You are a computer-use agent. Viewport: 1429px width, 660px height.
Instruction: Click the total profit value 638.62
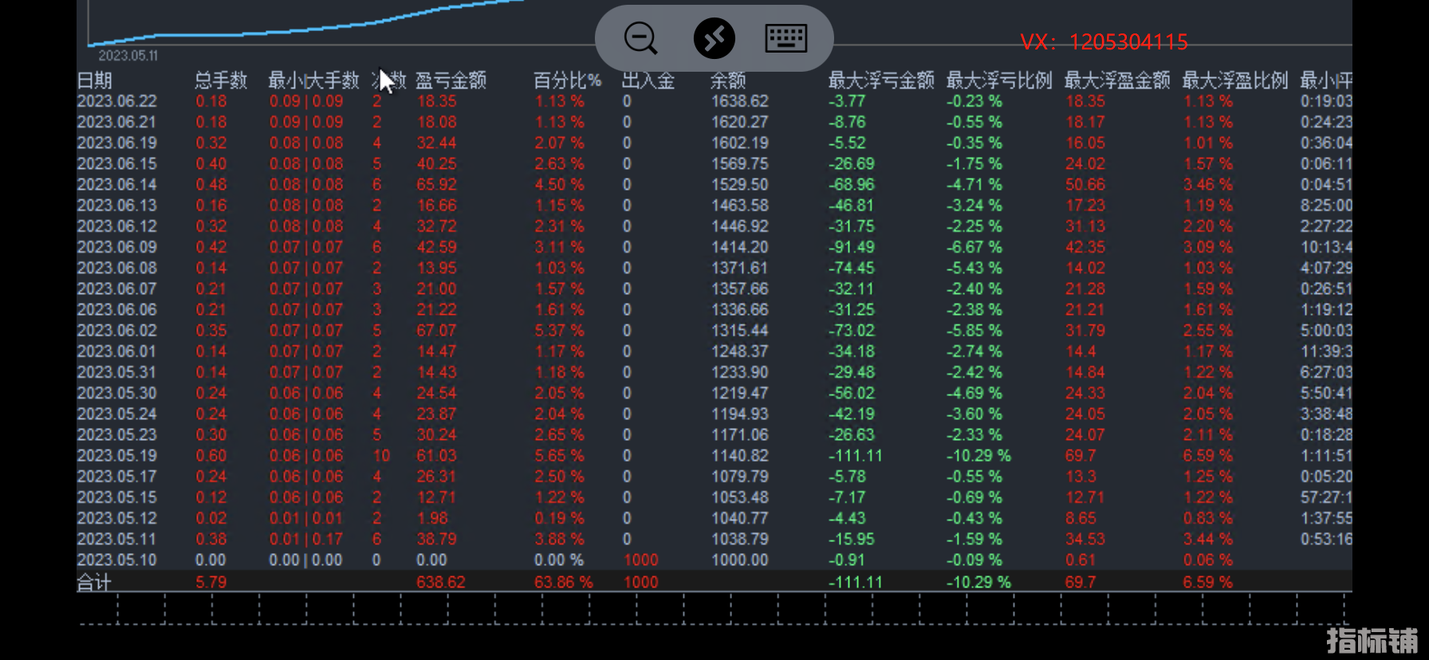440,583
